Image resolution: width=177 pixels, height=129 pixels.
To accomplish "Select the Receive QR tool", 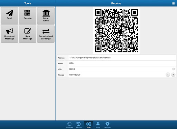I will click(28, 16).
